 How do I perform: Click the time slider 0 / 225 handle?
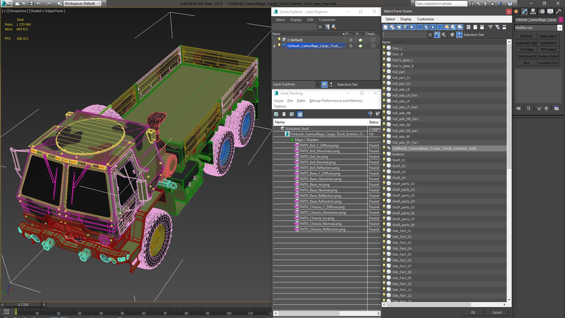(23, 305)
